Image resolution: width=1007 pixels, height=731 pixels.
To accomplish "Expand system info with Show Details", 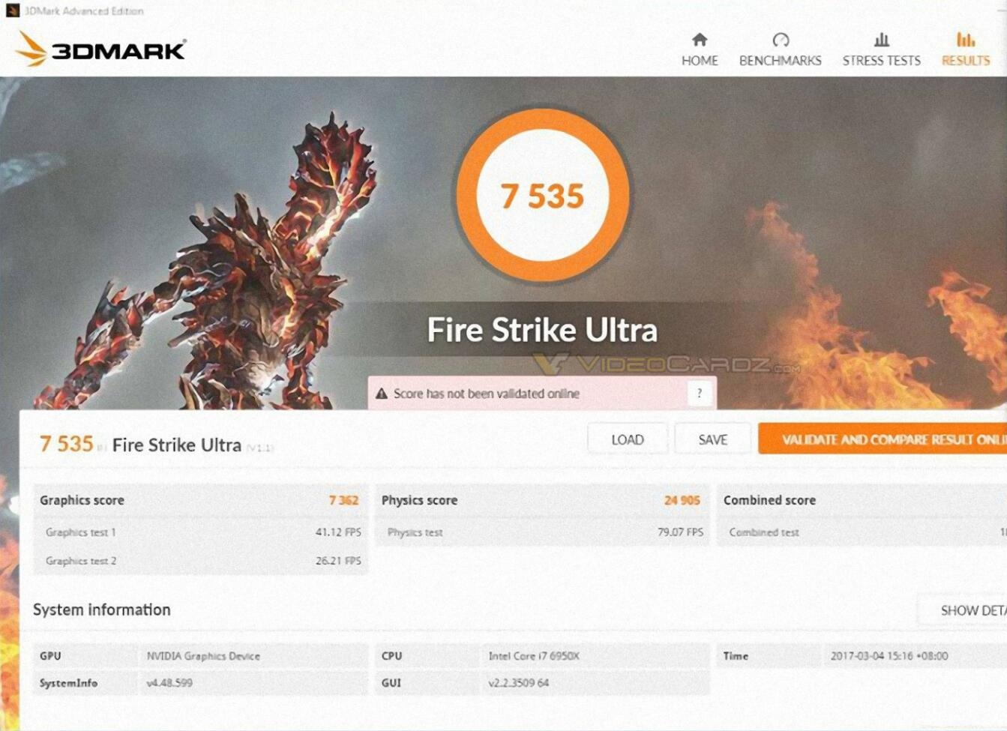I will tap(963, 610).
